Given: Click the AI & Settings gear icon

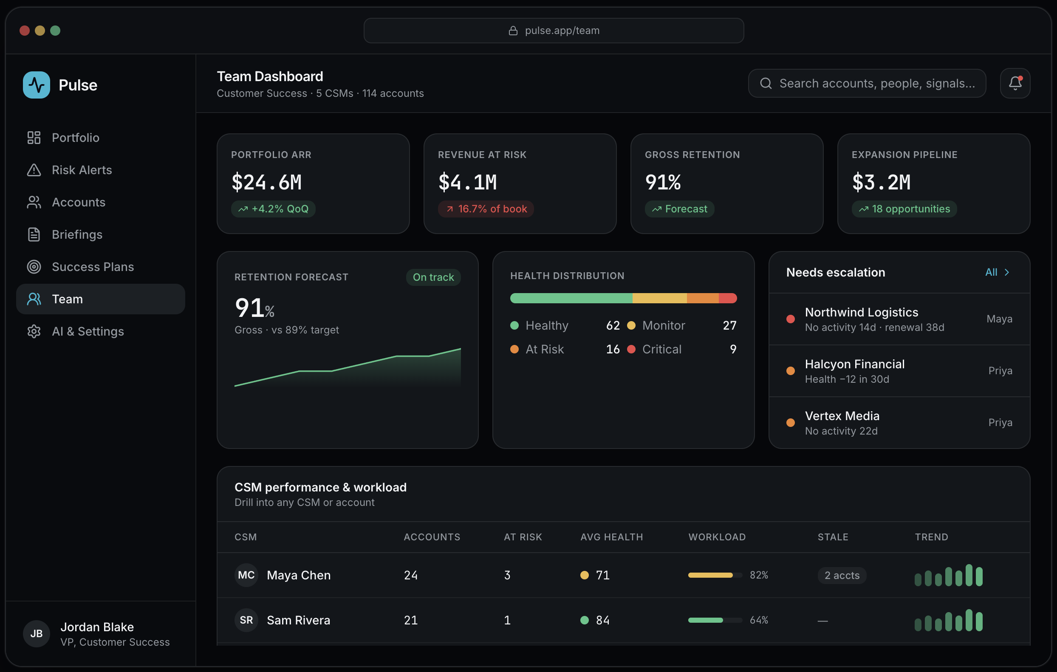Looking at the screenshot, I should [x=34, y=331].
